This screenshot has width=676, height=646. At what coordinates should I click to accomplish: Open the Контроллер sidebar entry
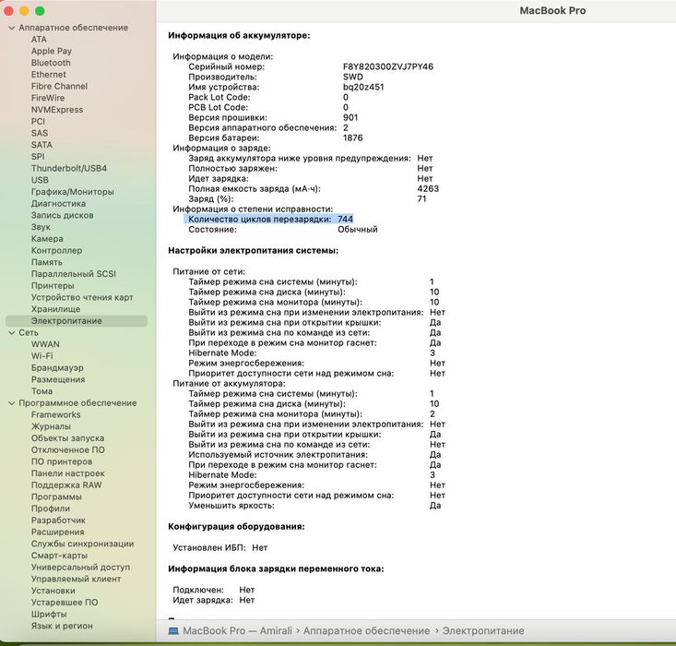(56, 250)
